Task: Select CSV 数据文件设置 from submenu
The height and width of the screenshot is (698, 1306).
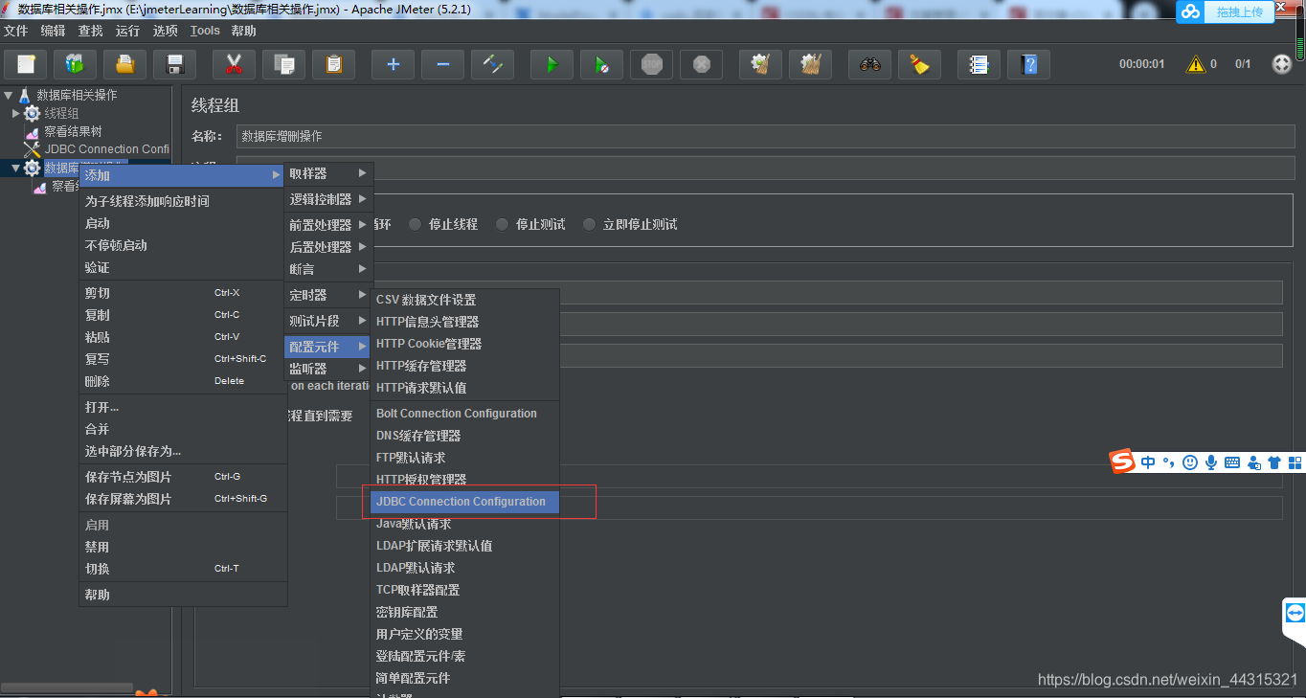Action: coord(464,300)
